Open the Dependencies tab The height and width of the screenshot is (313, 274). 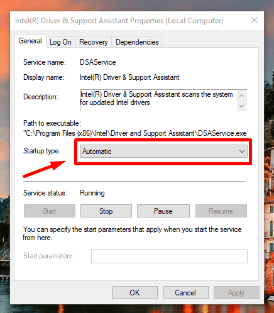[x=137, y=42]
